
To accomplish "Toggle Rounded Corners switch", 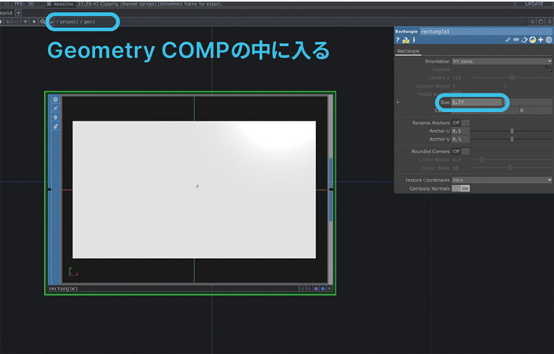I will coord(461,152).
